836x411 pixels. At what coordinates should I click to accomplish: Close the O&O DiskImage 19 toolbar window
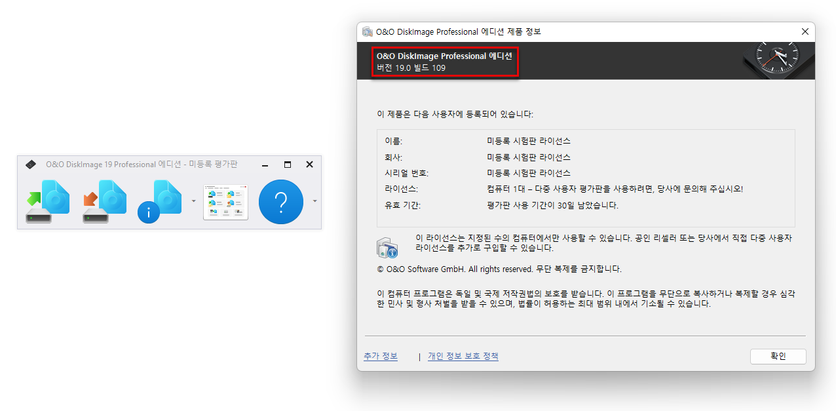tap(310, 165)
